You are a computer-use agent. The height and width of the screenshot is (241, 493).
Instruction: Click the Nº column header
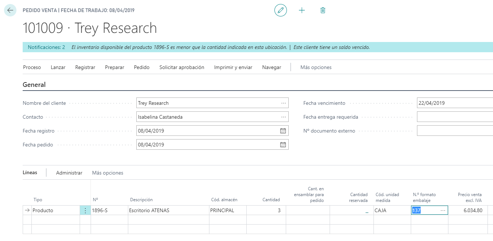[x=95, y=200]
